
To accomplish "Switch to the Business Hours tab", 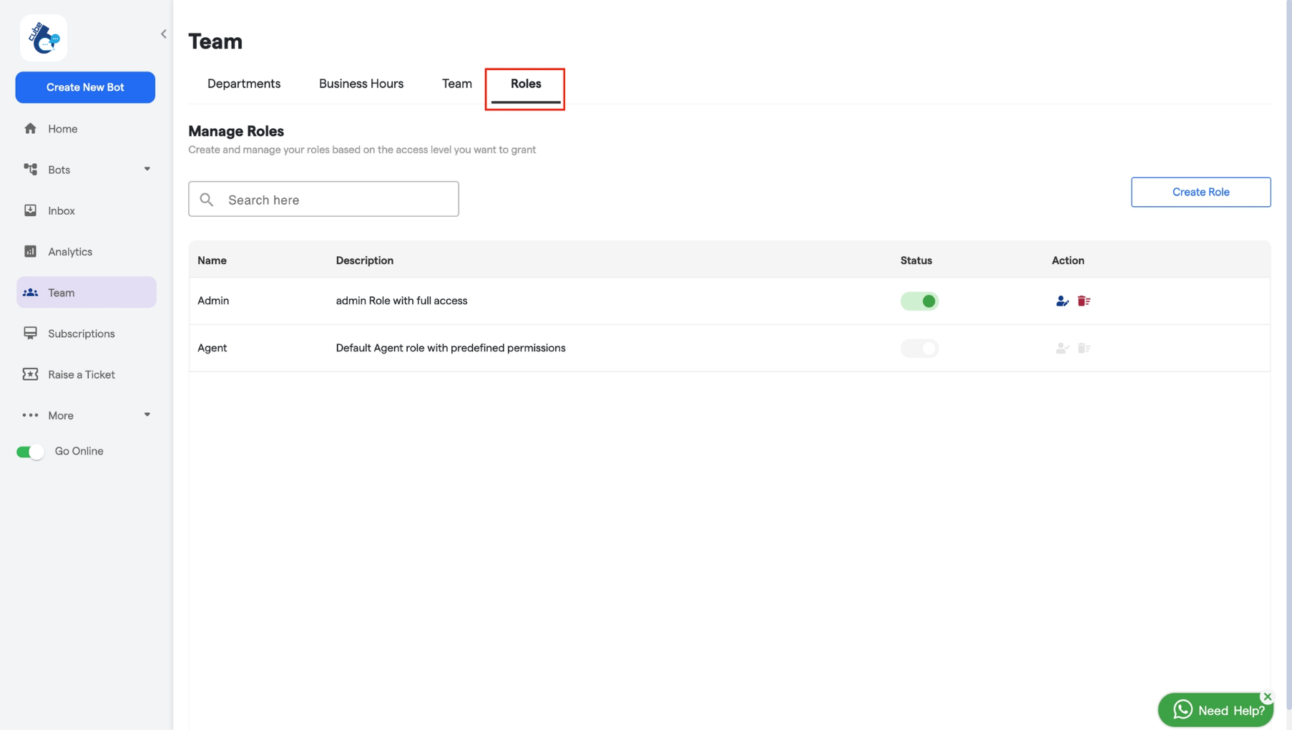I will point(361,84).
